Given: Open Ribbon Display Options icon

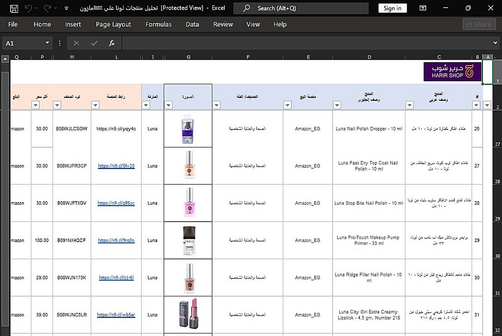Looking at the screenshot, I should click(423, 9).
